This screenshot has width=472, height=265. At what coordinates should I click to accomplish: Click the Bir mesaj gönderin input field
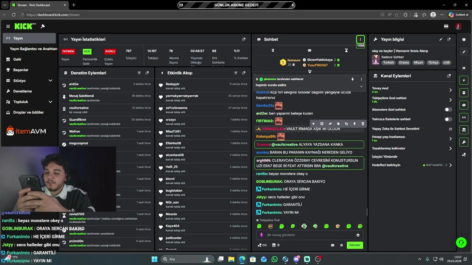pos(310,235)
